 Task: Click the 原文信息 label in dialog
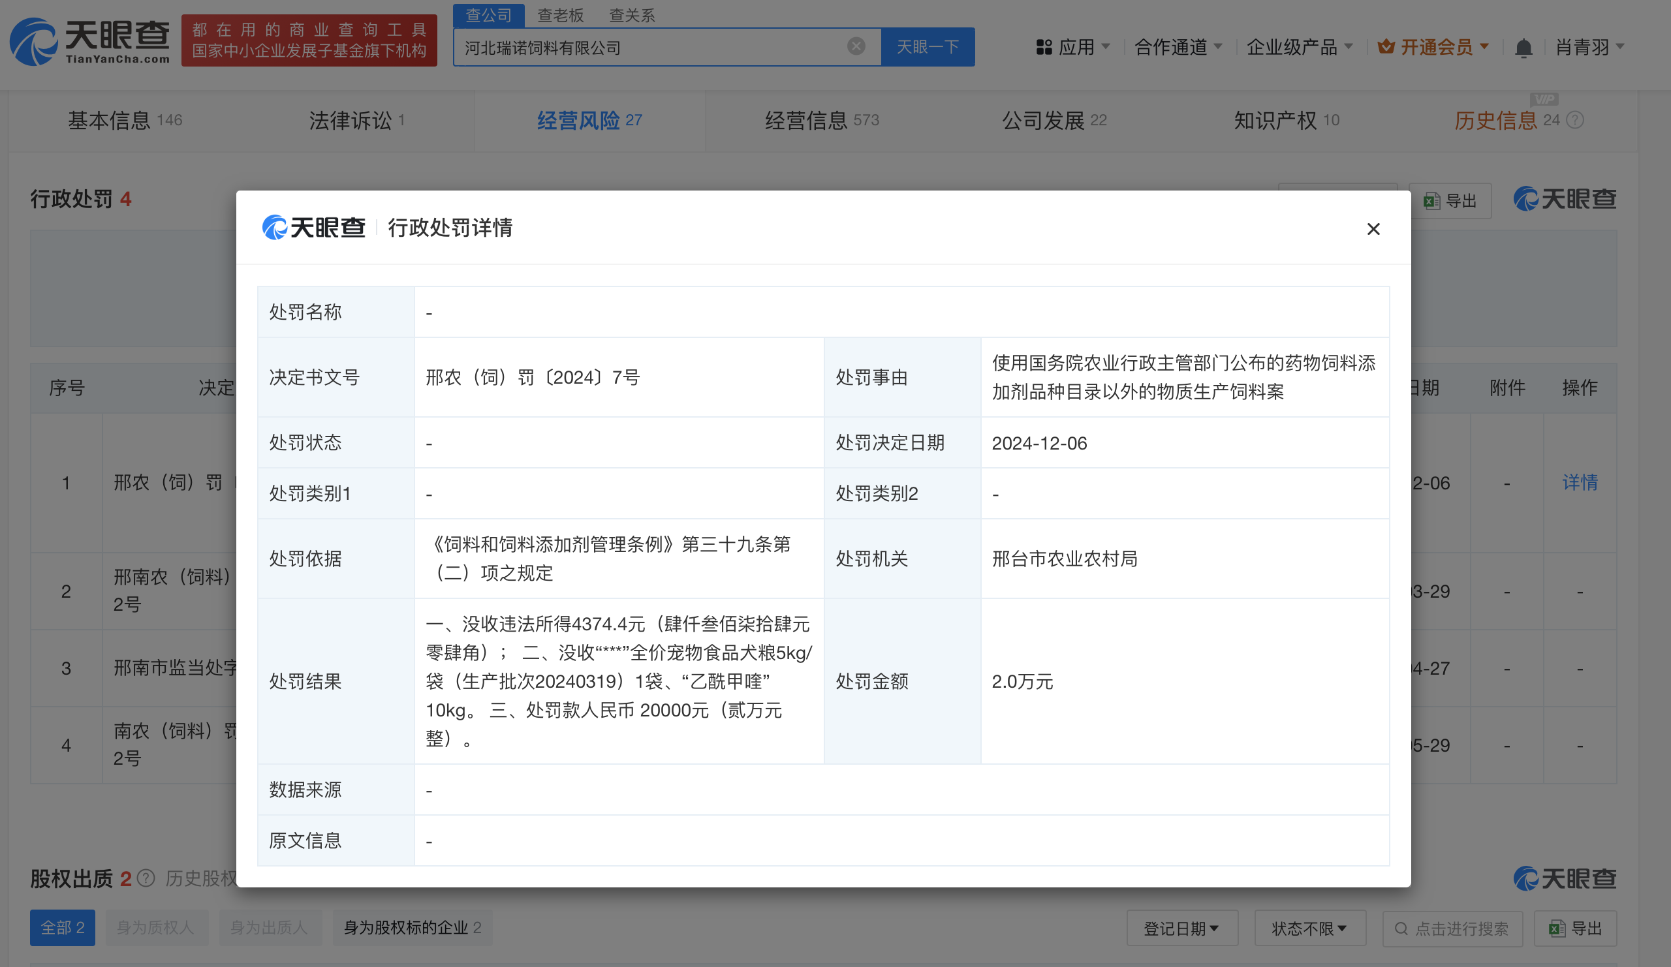click(305, 840)
